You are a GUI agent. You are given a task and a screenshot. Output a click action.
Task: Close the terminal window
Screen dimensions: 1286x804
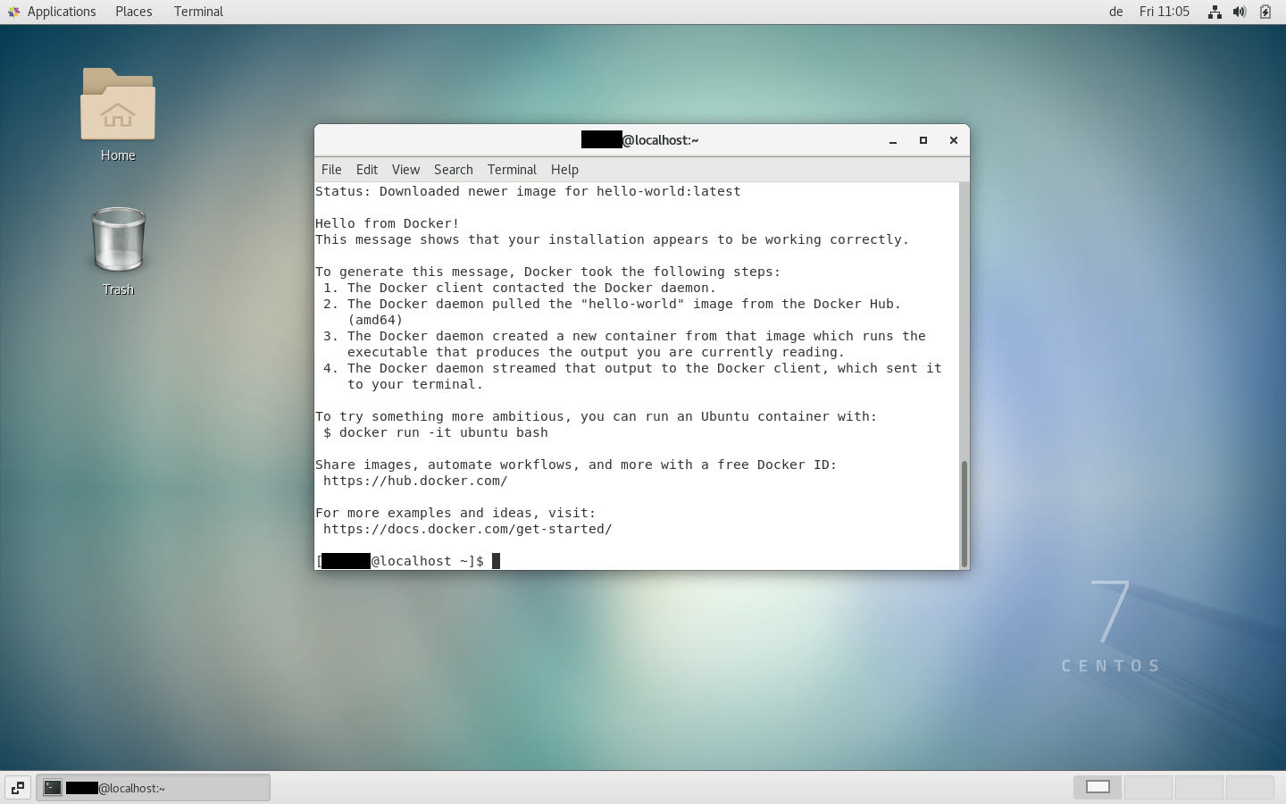954,140
